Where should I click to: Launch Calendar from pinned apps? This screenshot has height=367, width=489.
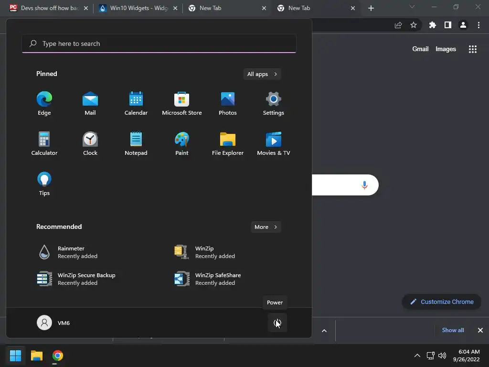pyautogui.click(x=136, y=104)
